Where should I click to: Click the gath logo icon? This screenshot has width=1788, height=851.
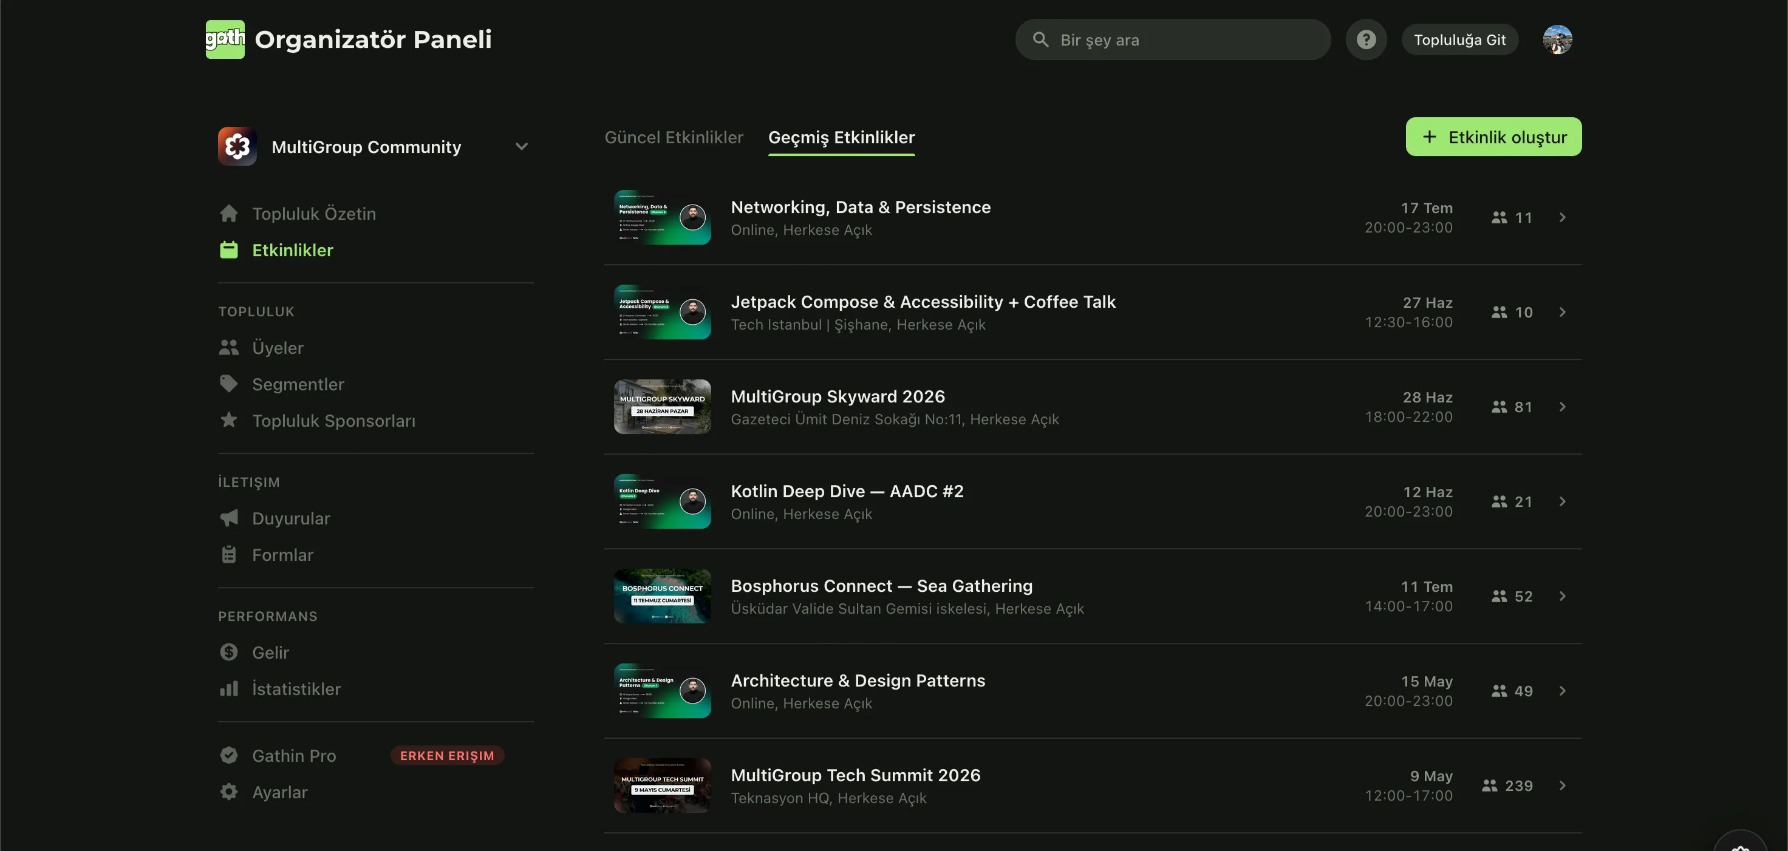[225, 39]
